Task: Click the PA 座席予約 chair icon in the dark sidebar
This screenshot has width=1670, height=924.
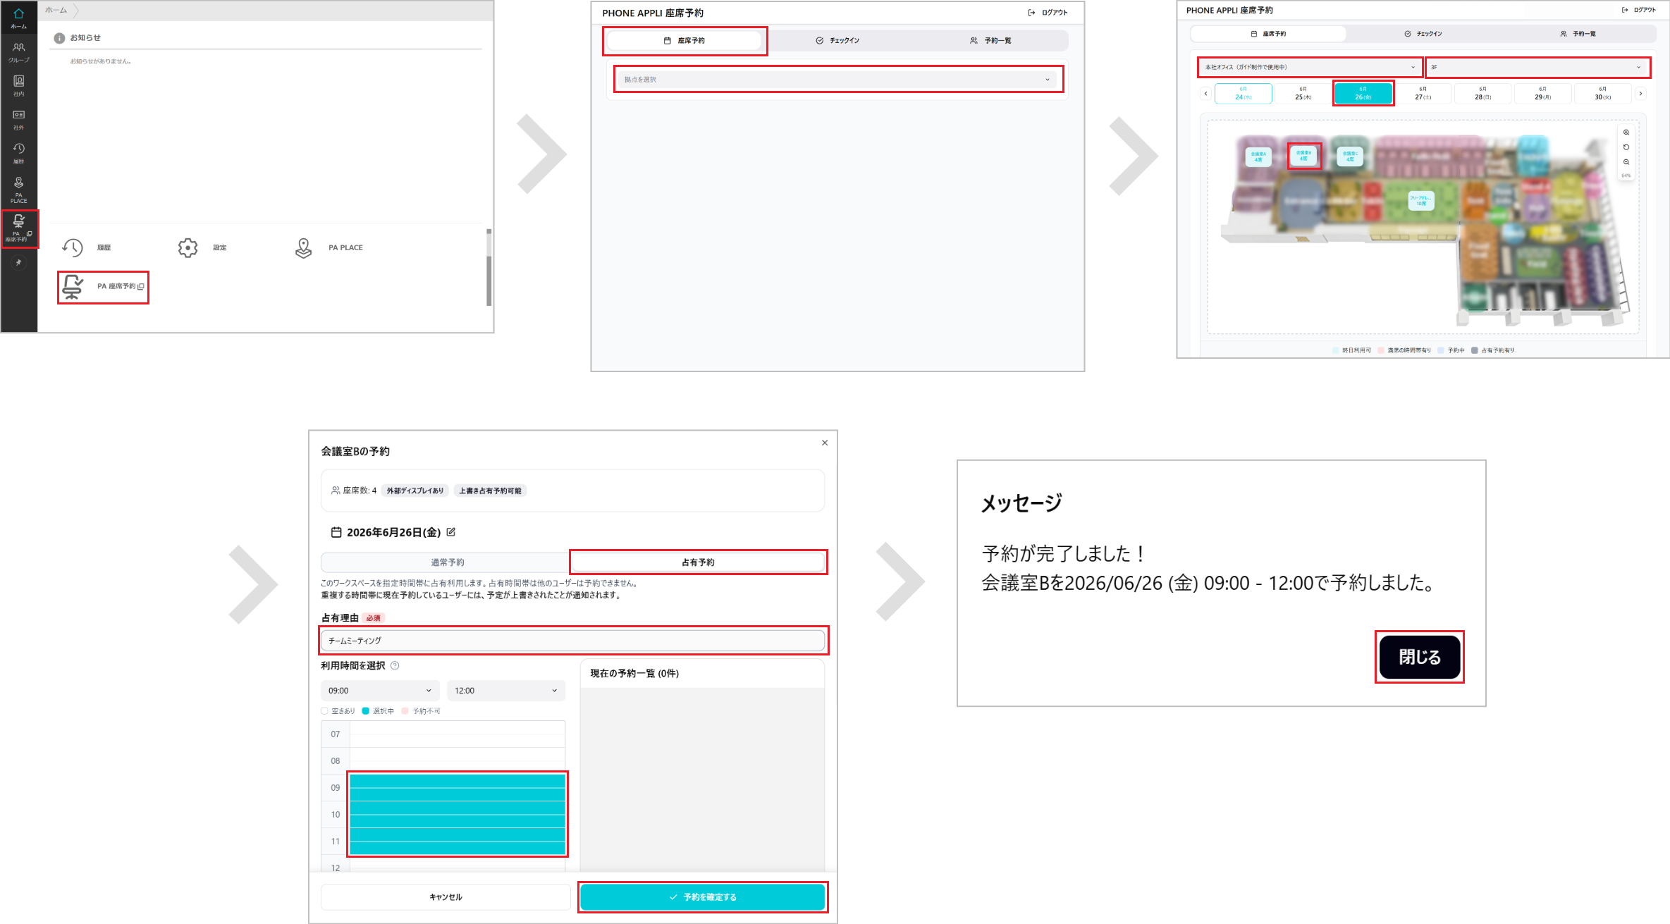Action: [19, 228]
